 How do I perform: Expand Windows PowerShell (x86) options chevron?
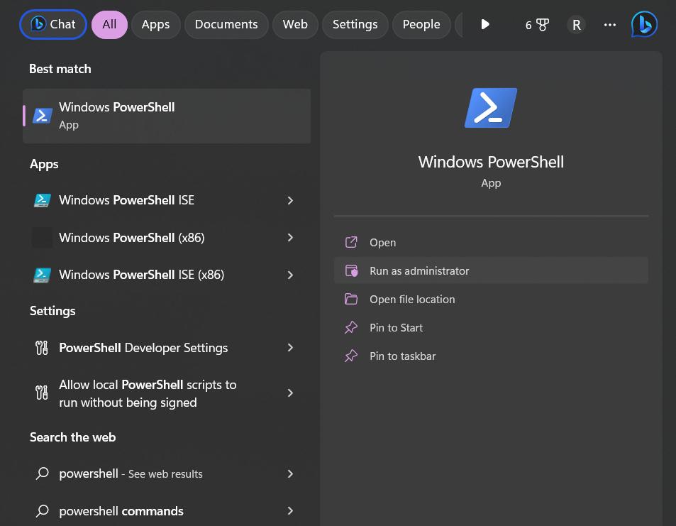(290, 238)
